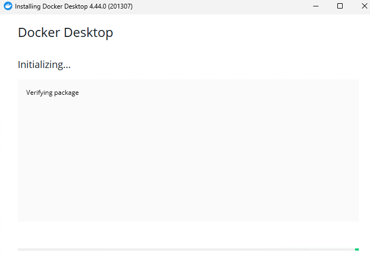This screenshot has height=257, width=370.
Task: Click the 'Docker Desktop' heading
Action: pyautogui.click(x=65, y=33)
